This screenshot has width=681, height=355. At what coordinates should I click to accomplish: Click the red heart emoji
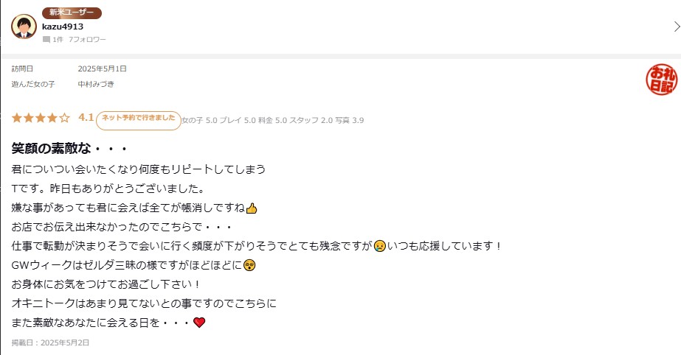199,323
